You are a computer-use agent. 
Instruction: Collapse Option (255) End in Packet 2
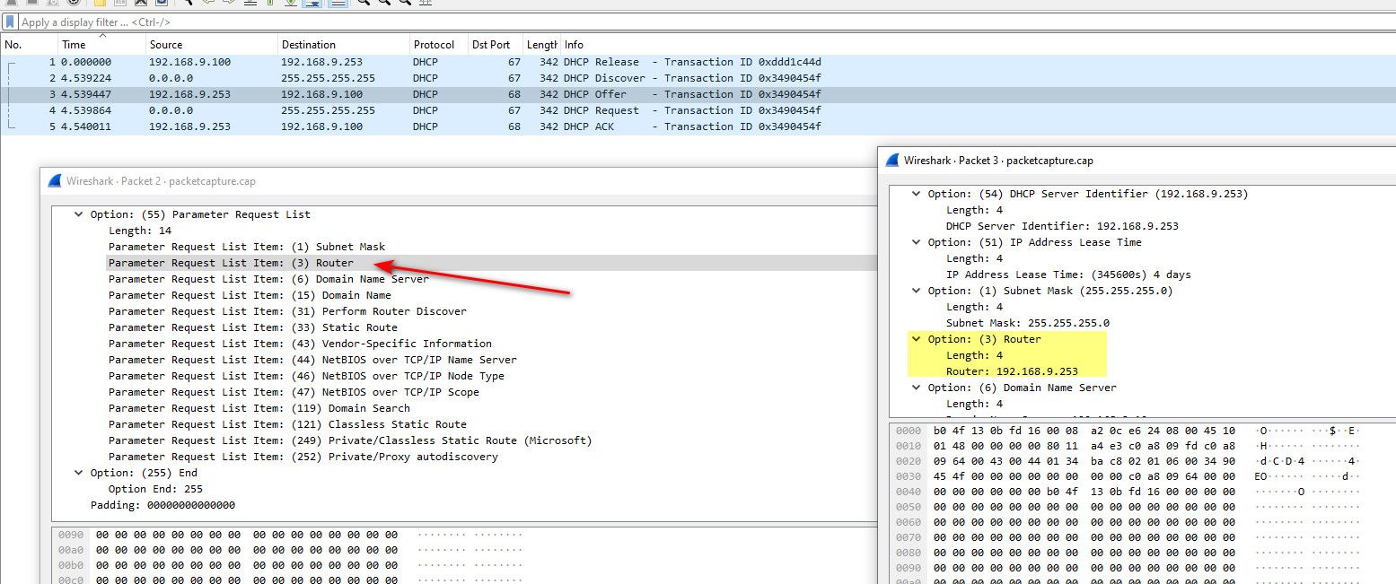[x=79, y=473]
